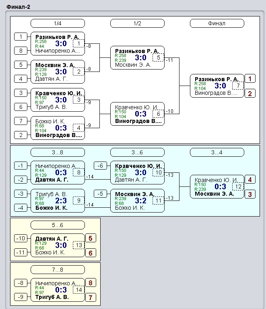Open semifinal match 5 Разиньков vs Москвин
The height and width of the screenshot is (309, 266).
coord(137,58)
